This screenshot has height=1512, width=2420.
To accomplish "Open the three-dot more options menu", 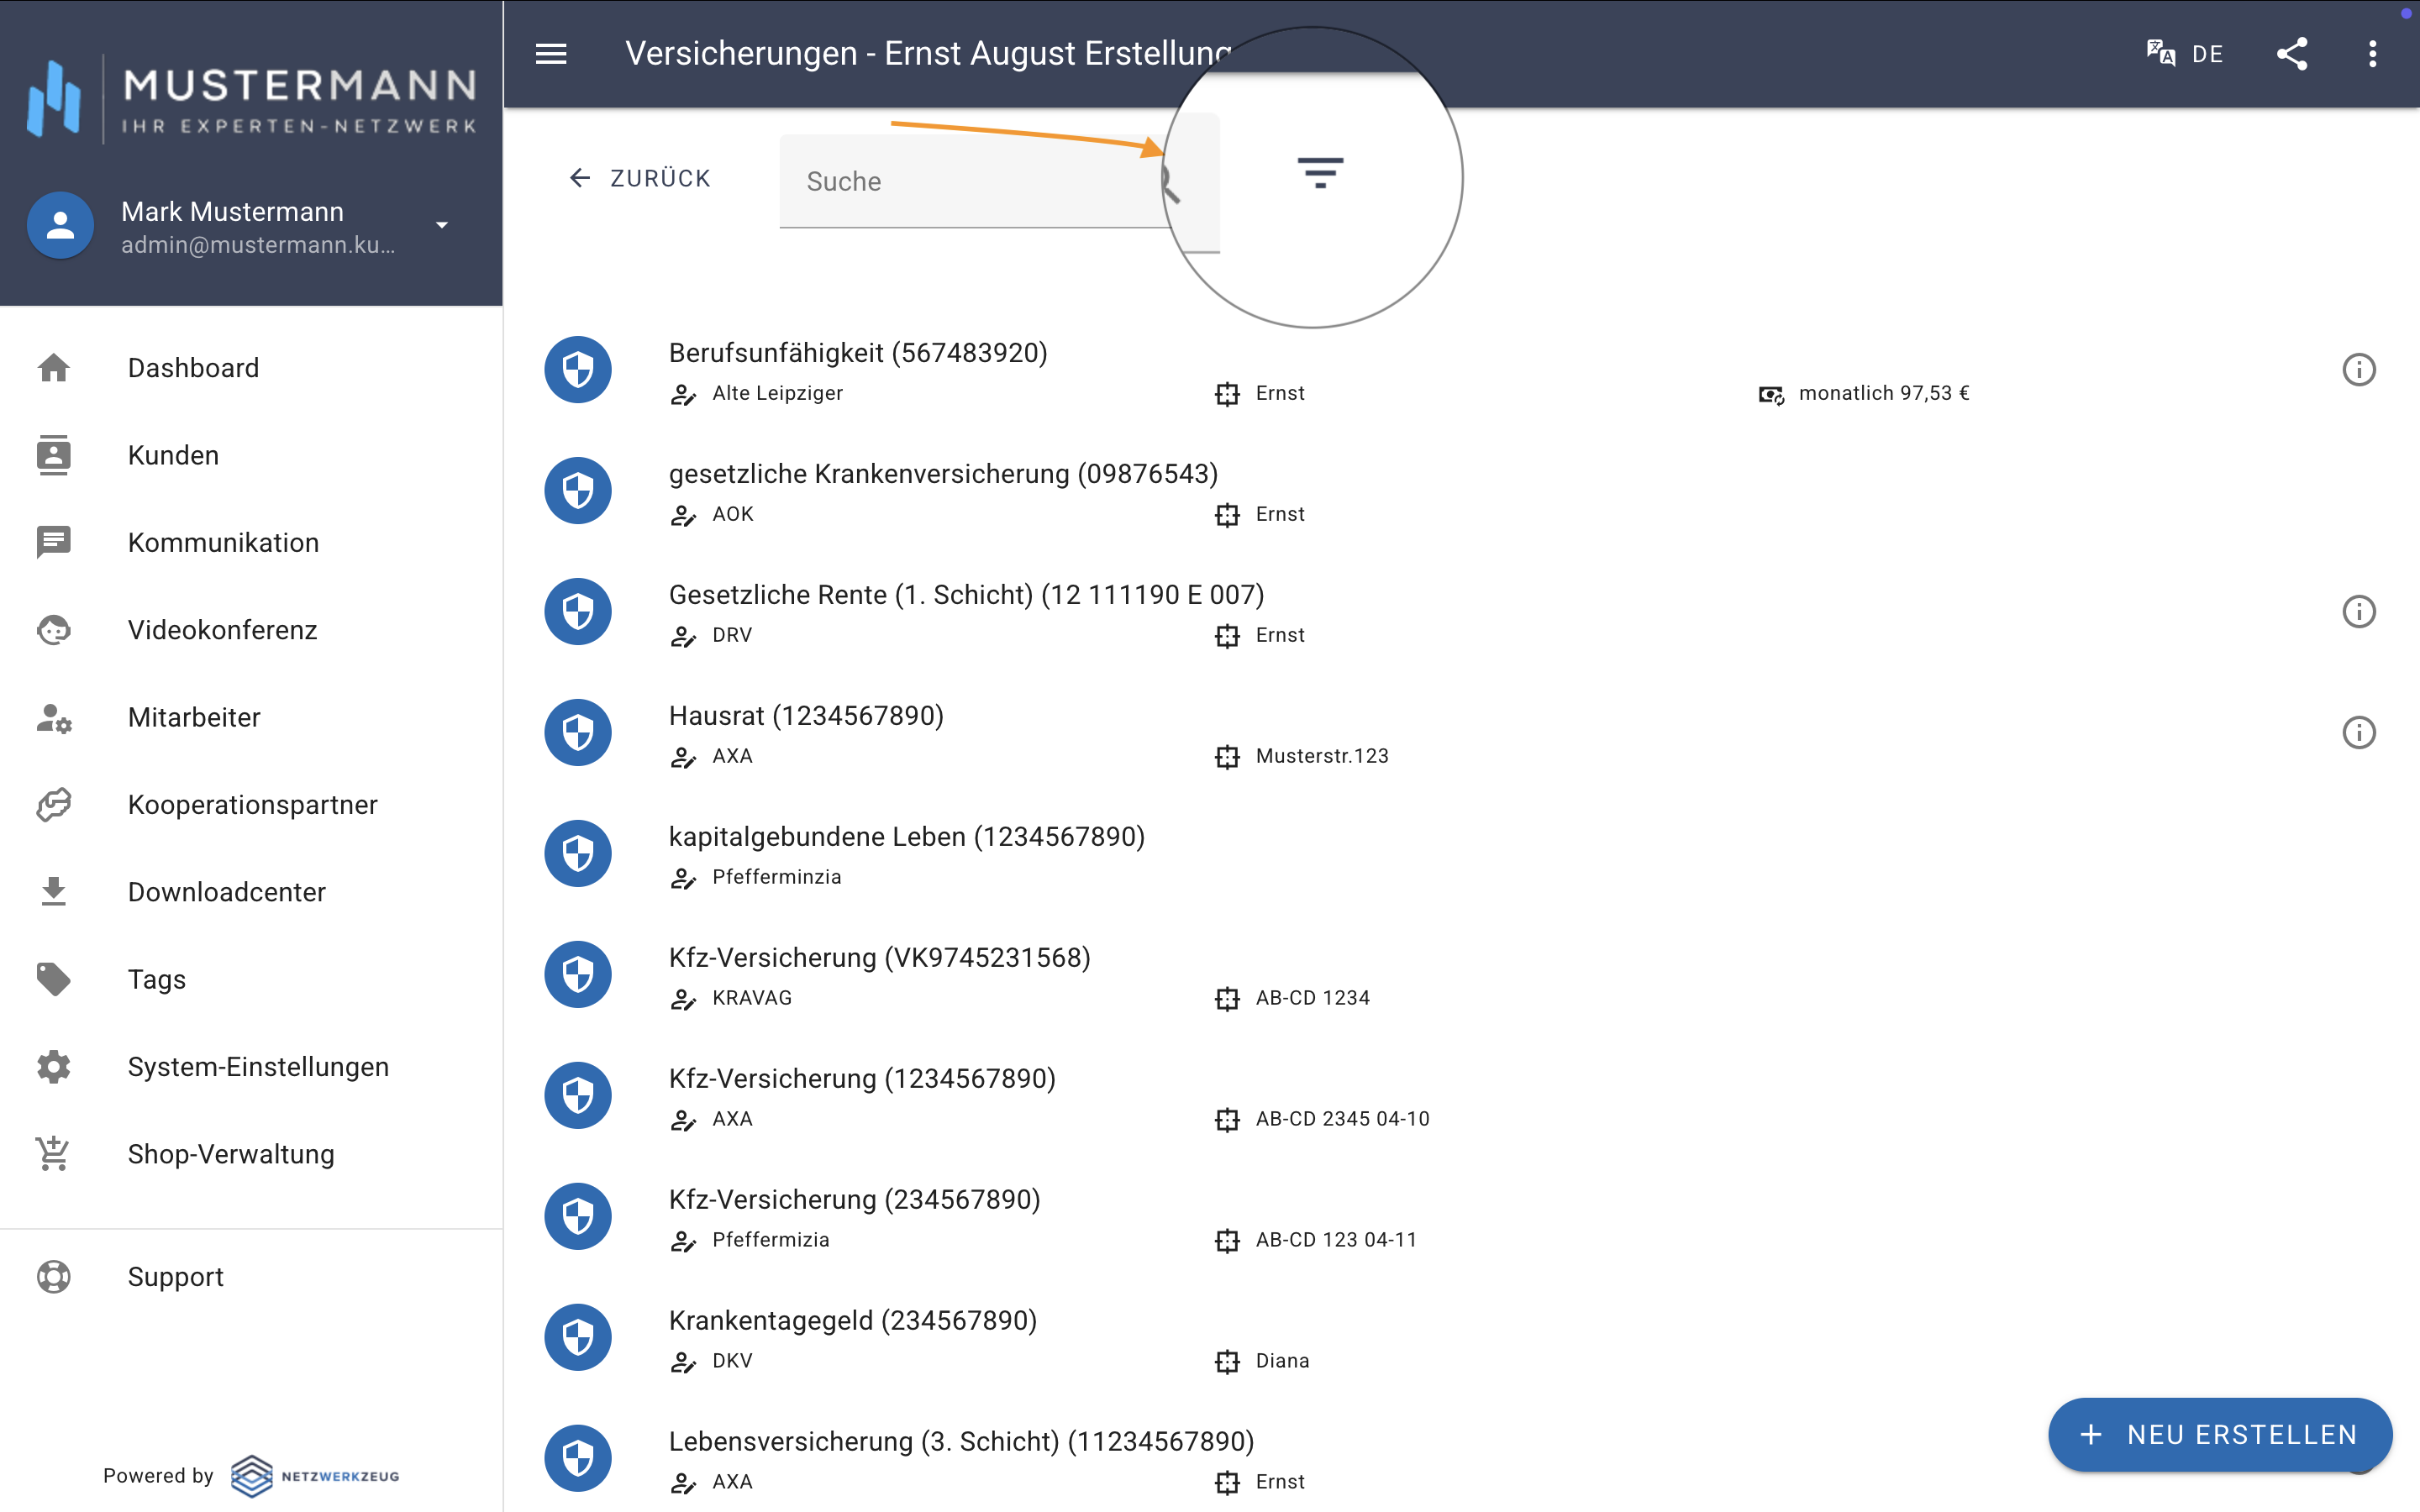I will pos(2372,54).
